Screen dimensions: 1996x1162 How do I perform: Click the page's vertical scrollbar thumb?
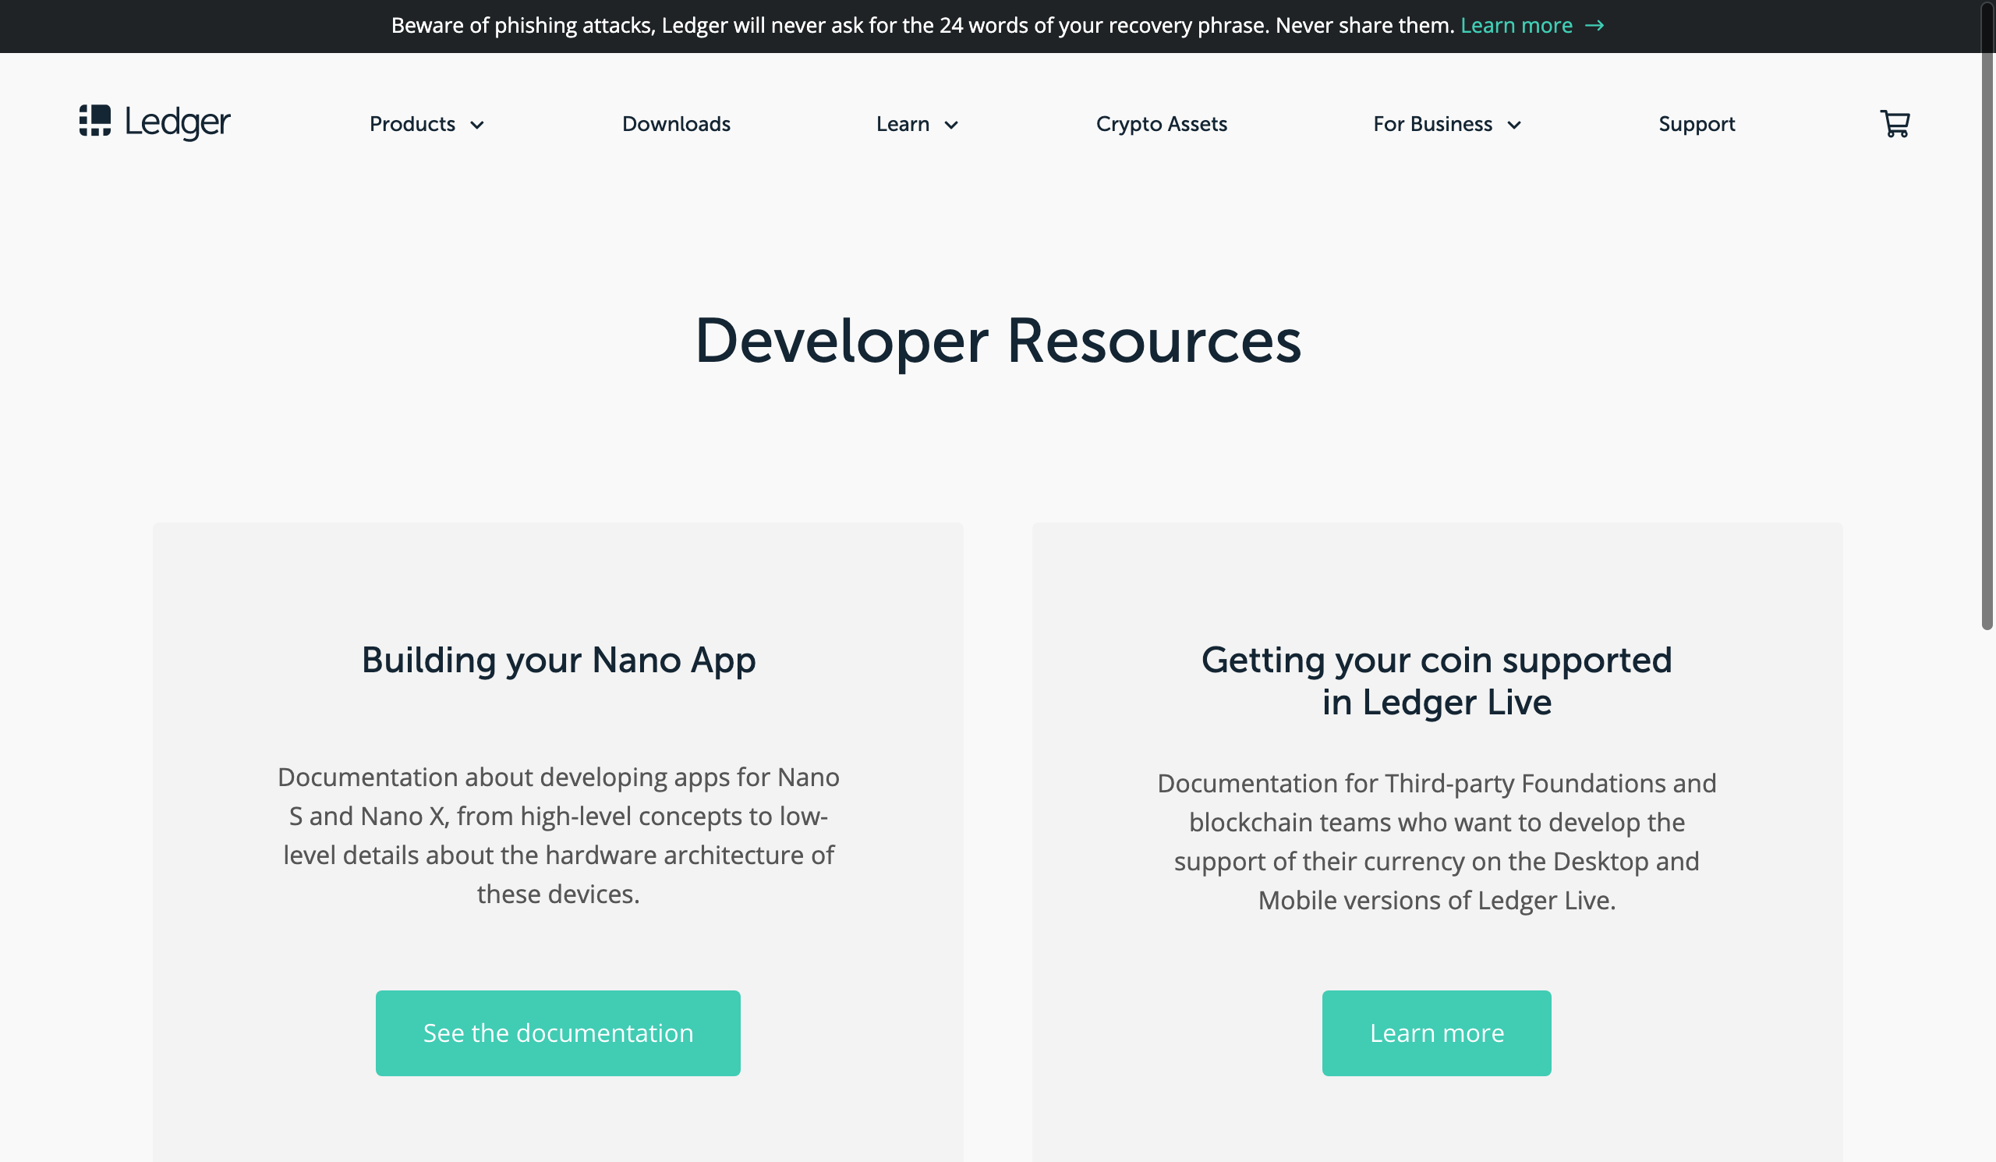point(1987,317)
